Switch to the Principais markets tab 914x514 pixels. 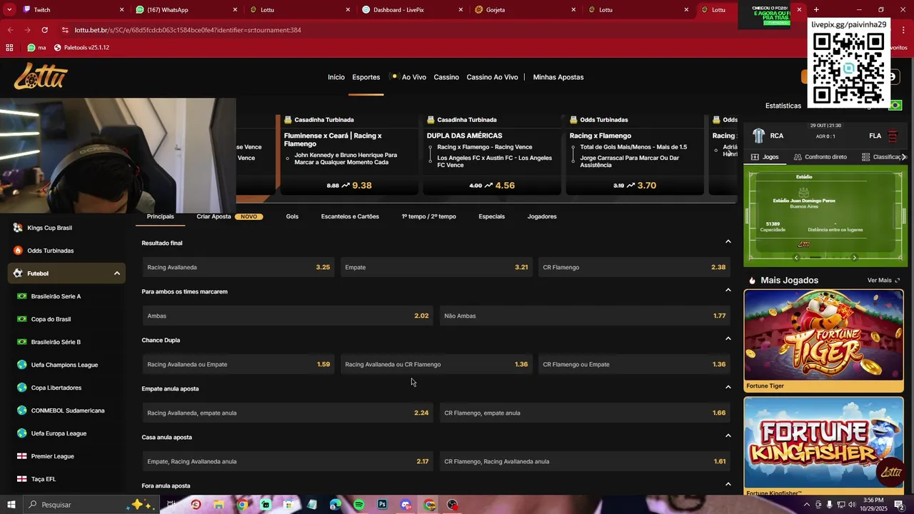coord(161,216)
